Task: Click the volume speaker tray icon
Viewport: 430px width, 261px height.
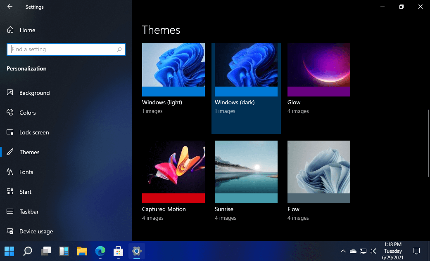Action: tap(373, 251)
